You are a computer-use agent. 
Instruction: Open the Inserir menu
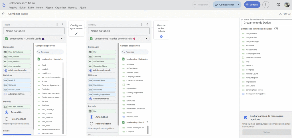(x=40, y=8)
